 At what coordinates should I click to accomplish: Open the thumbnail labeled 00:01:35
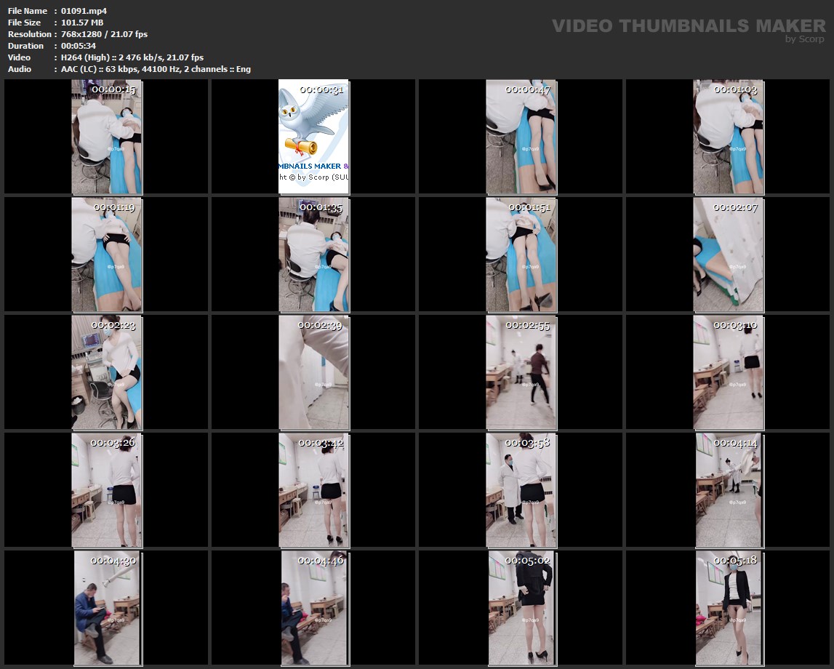click(313, 255)
